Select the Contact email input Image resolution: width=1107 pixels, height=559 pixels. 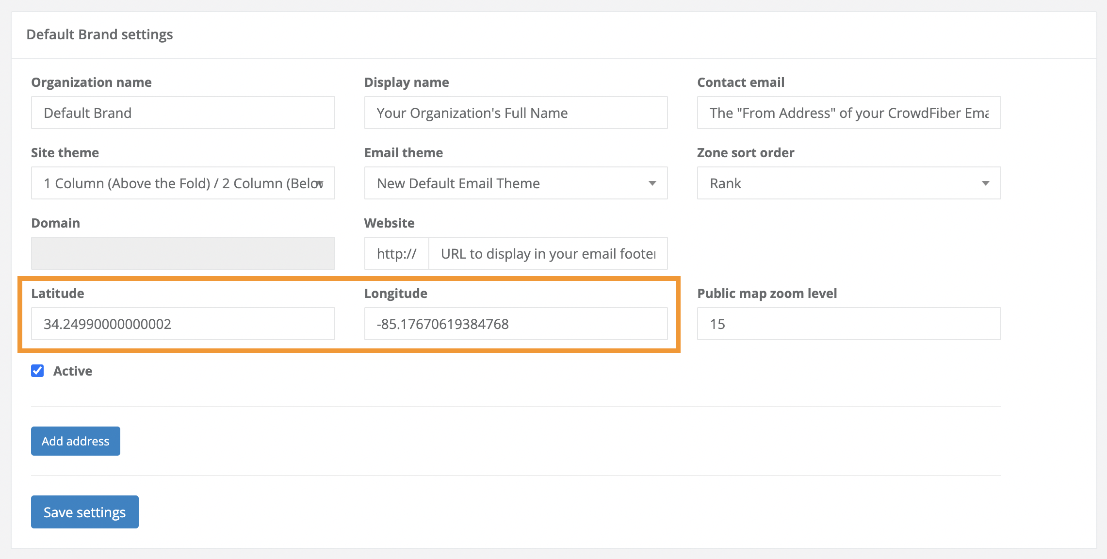coord(848,113)
